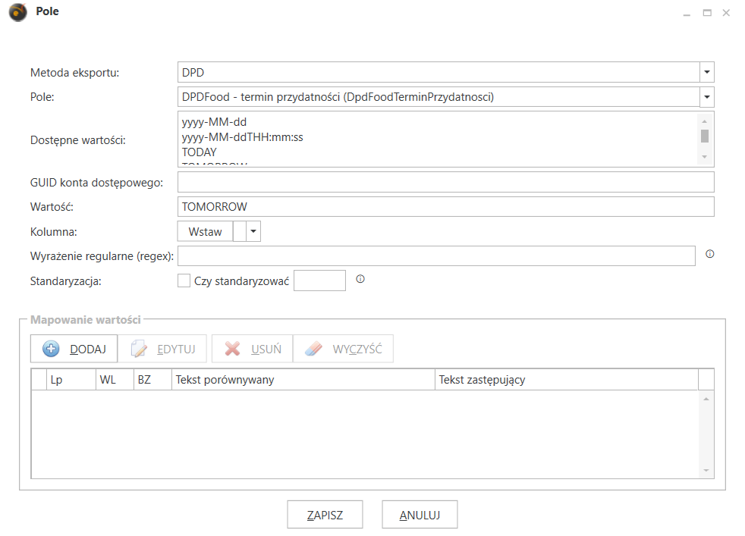
Task: Click the BZ column header
Action: pyautogui.click(x=152, y=380)
